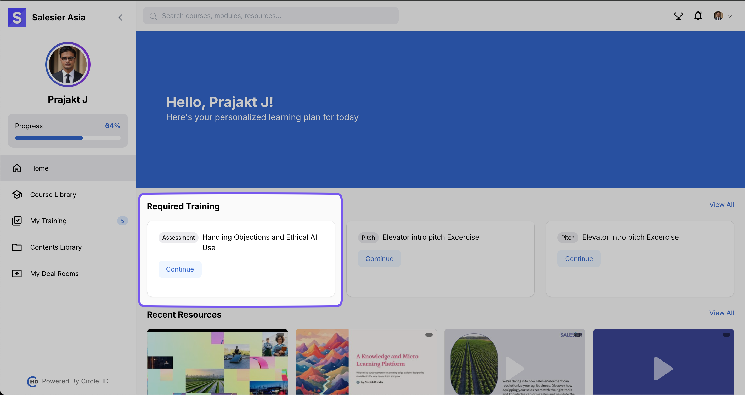Click the My Training checklist icon

click(x=17, y=221)
